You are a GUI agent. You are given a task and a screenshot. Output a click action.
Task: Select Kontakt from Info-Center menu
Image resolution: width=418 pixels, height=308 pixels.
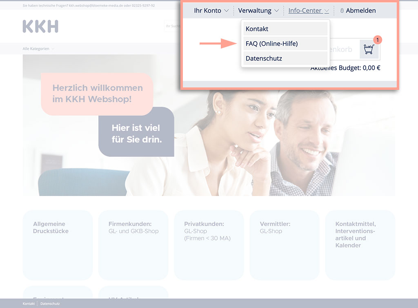tap(285, 29)
